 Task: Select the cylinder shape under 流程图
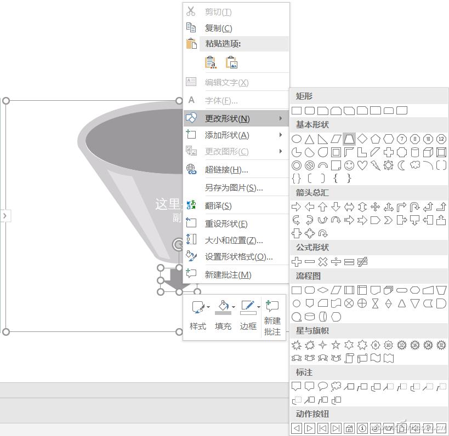[x=310, y=316]
